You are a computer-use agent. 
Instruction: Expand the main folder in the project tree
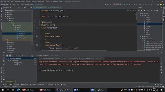tap(7, 19)
